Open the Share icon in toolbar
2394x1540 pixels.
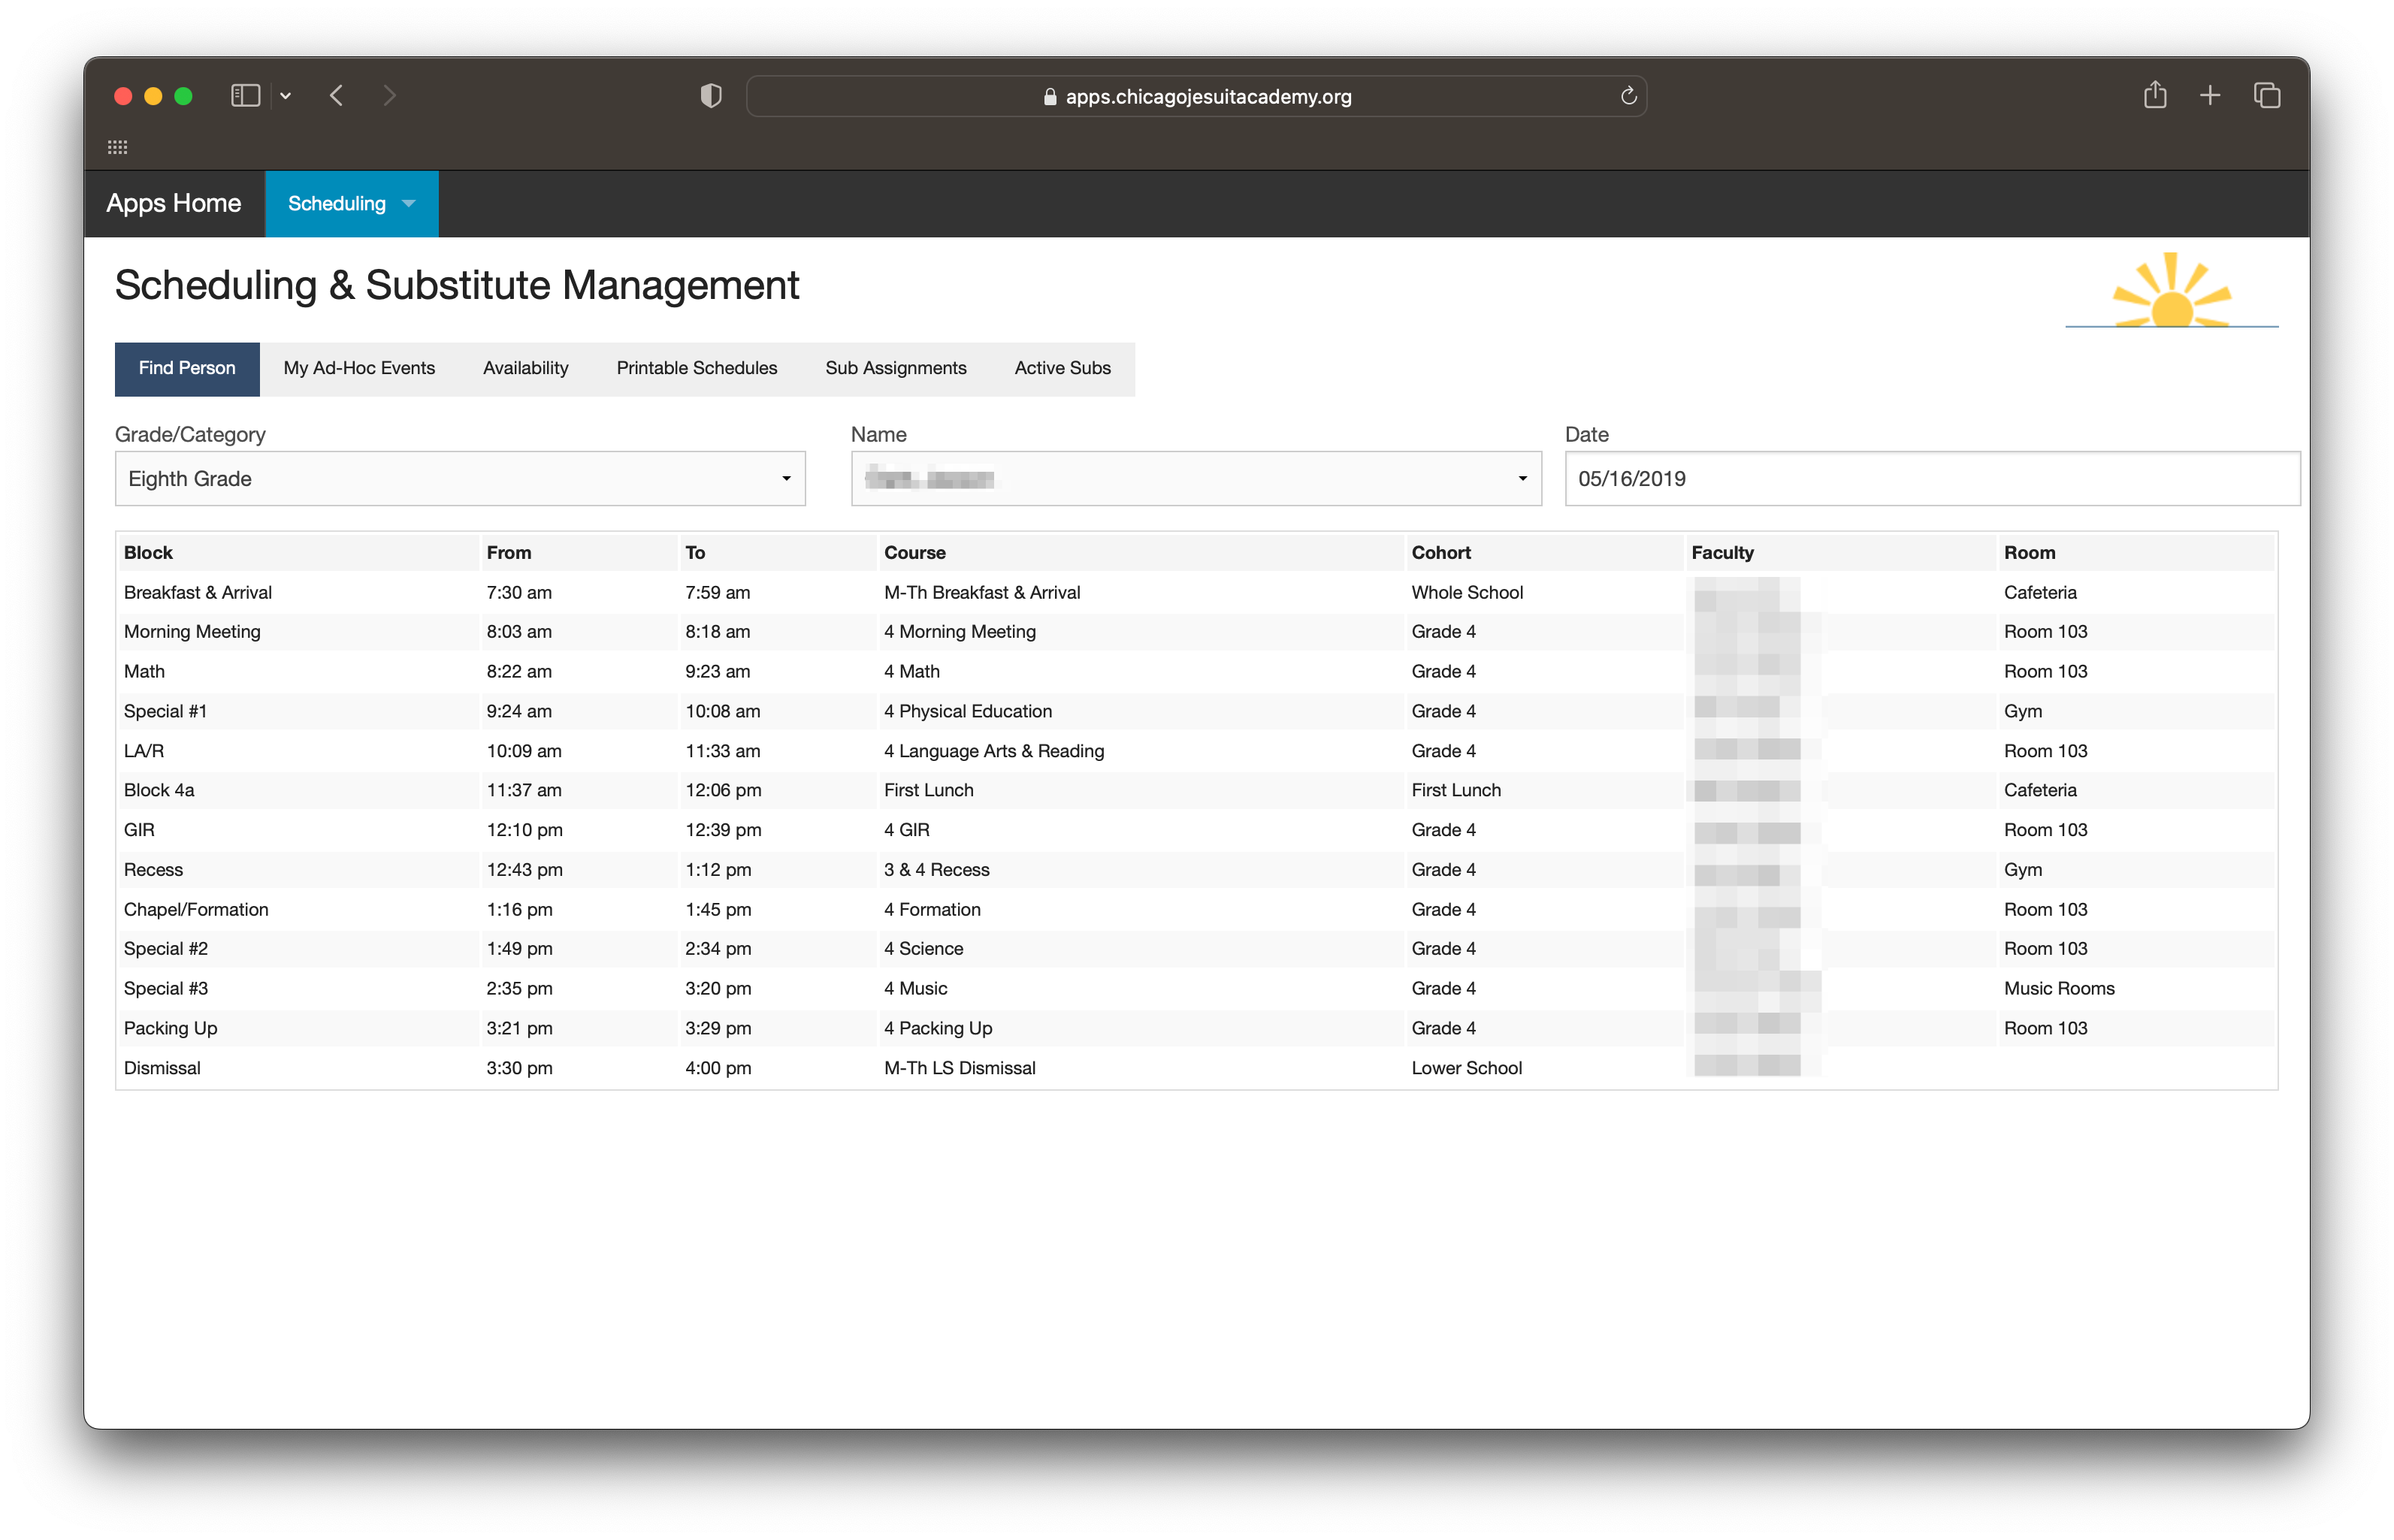tap(2155, 96)
